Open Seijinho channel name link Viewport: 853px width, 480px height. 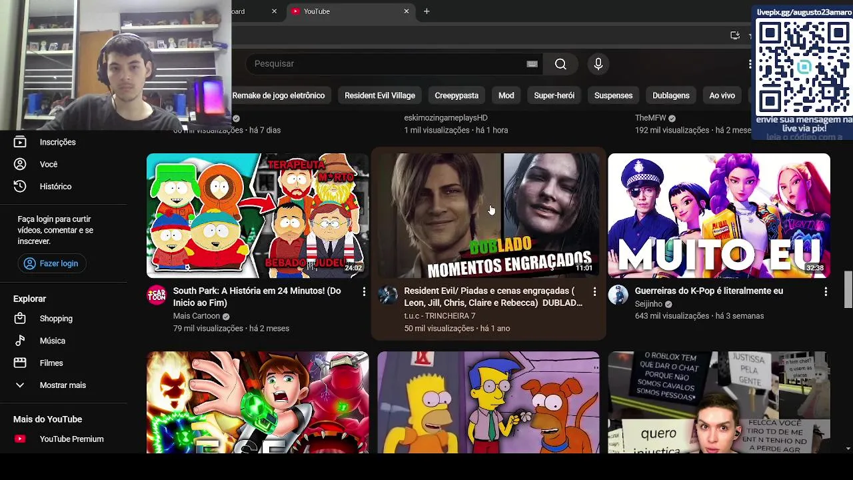coord(648,304)
